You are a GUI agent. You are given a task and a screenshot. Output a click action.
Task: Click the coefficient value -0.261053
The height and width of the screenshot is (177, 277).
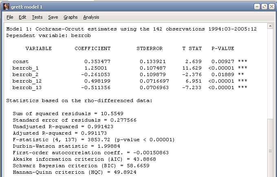(96, 74)
